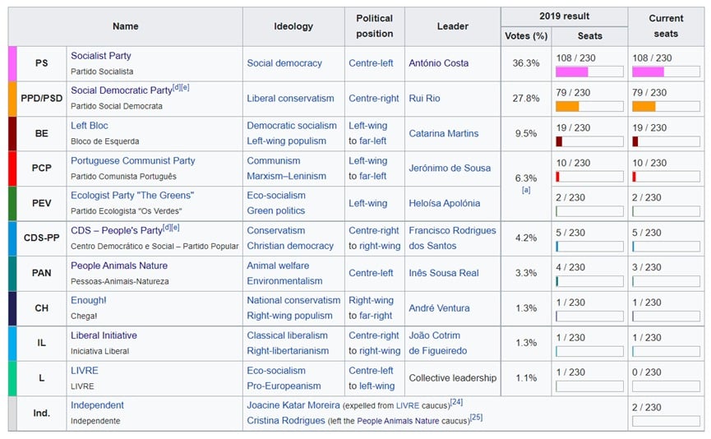
Task: Open the Conservatism link
Action: pyautogui.click(x=275, y=230)
